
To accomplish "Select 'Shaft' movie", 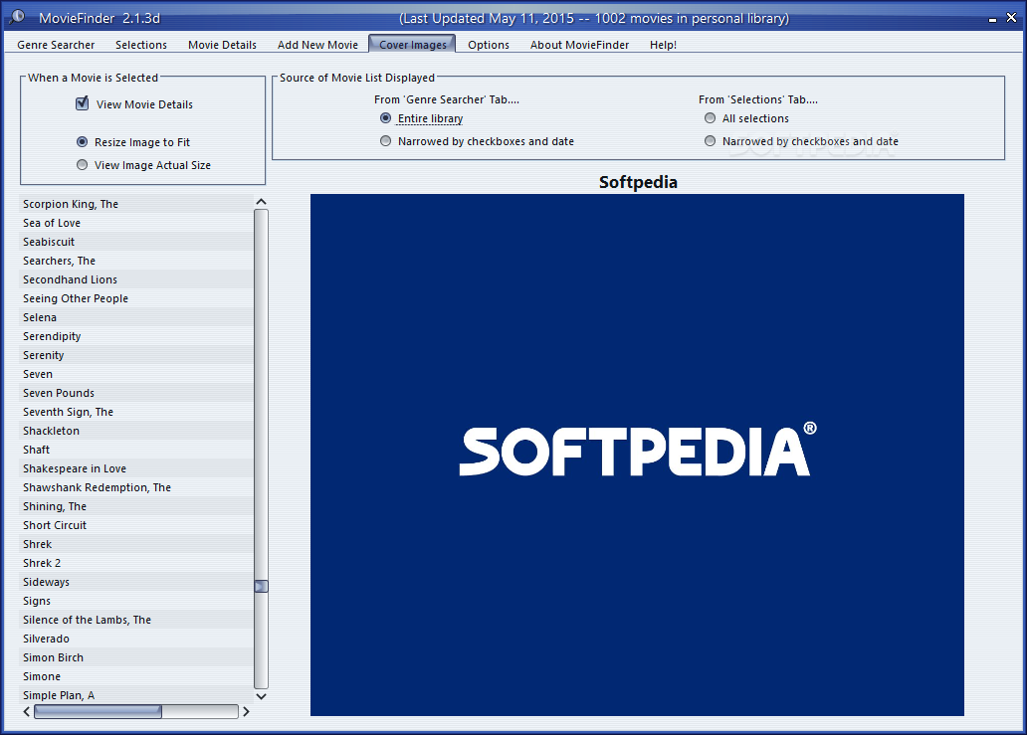I will [x=136, y=450].
